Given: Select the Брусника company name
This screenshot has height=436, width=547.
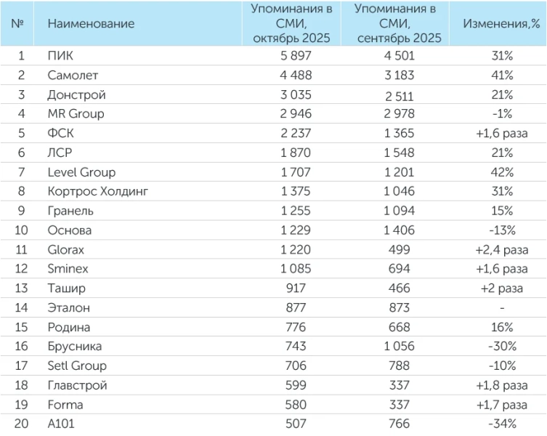Looking at the screenshot, I should (76, 346).
